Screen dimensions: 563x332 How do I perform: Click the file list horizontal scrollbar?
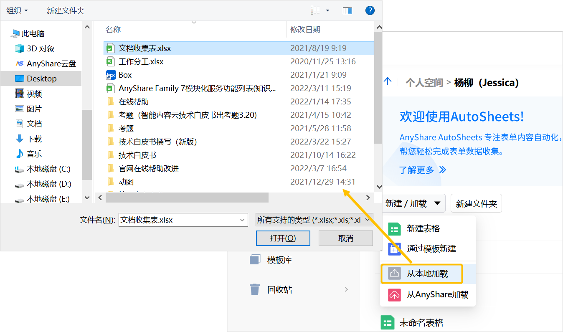click(187, 198)
